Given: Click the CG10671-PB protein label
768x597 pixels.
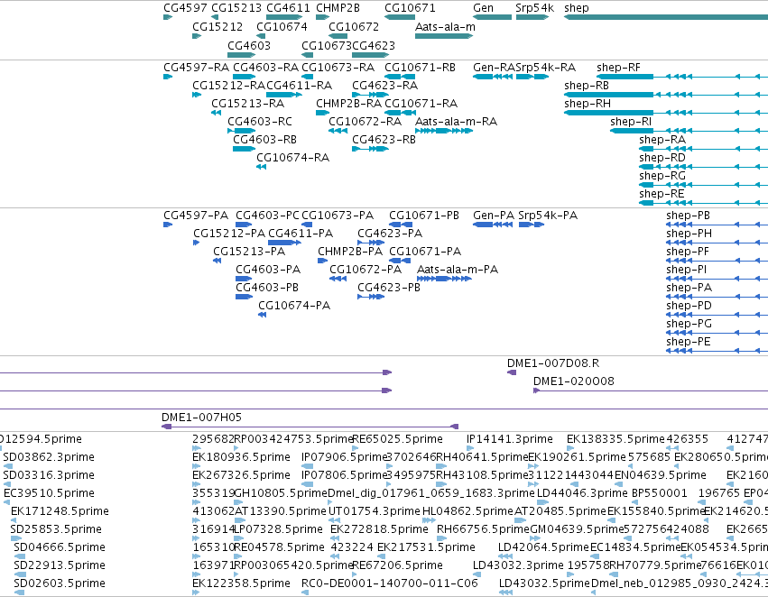Looking at the screenshot, I should tap(424, 216).
